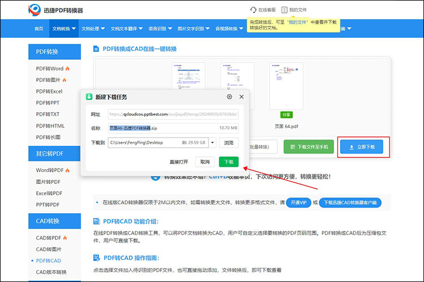Click 下载文件至手机 green button

tap(309, 147)
